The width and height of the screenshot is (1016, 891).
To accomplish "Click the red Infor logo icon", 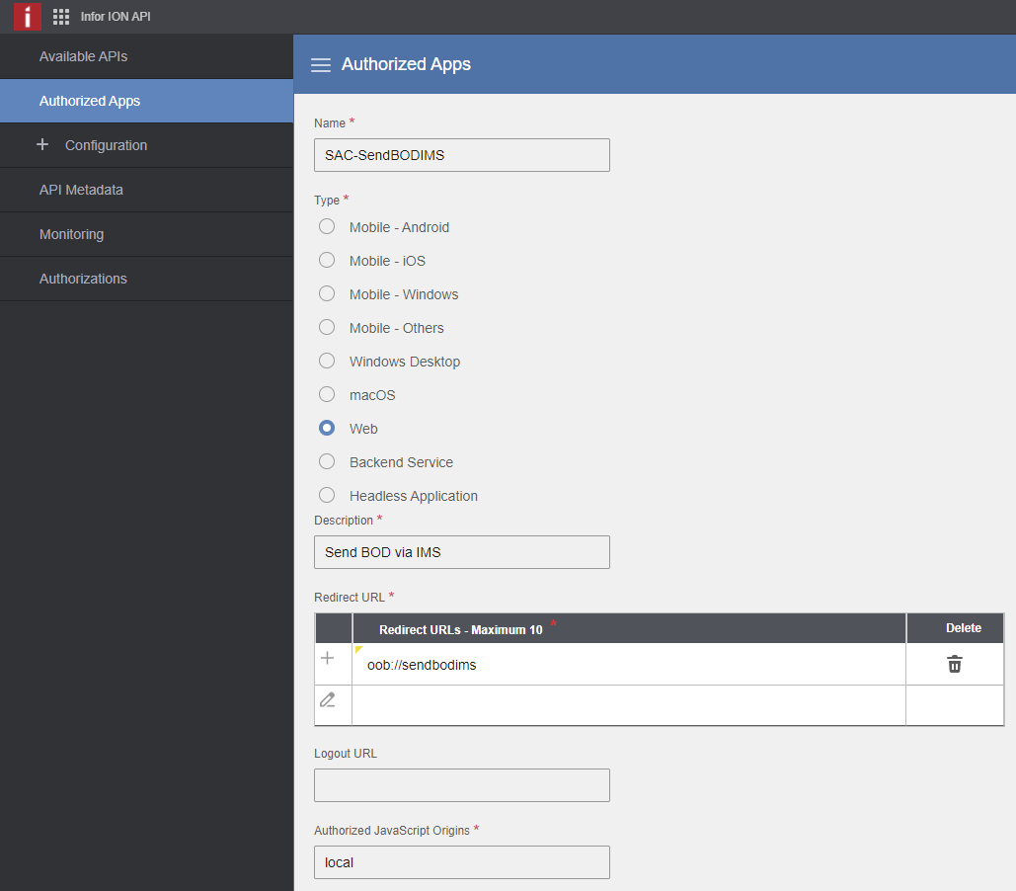I will point(27,17).
